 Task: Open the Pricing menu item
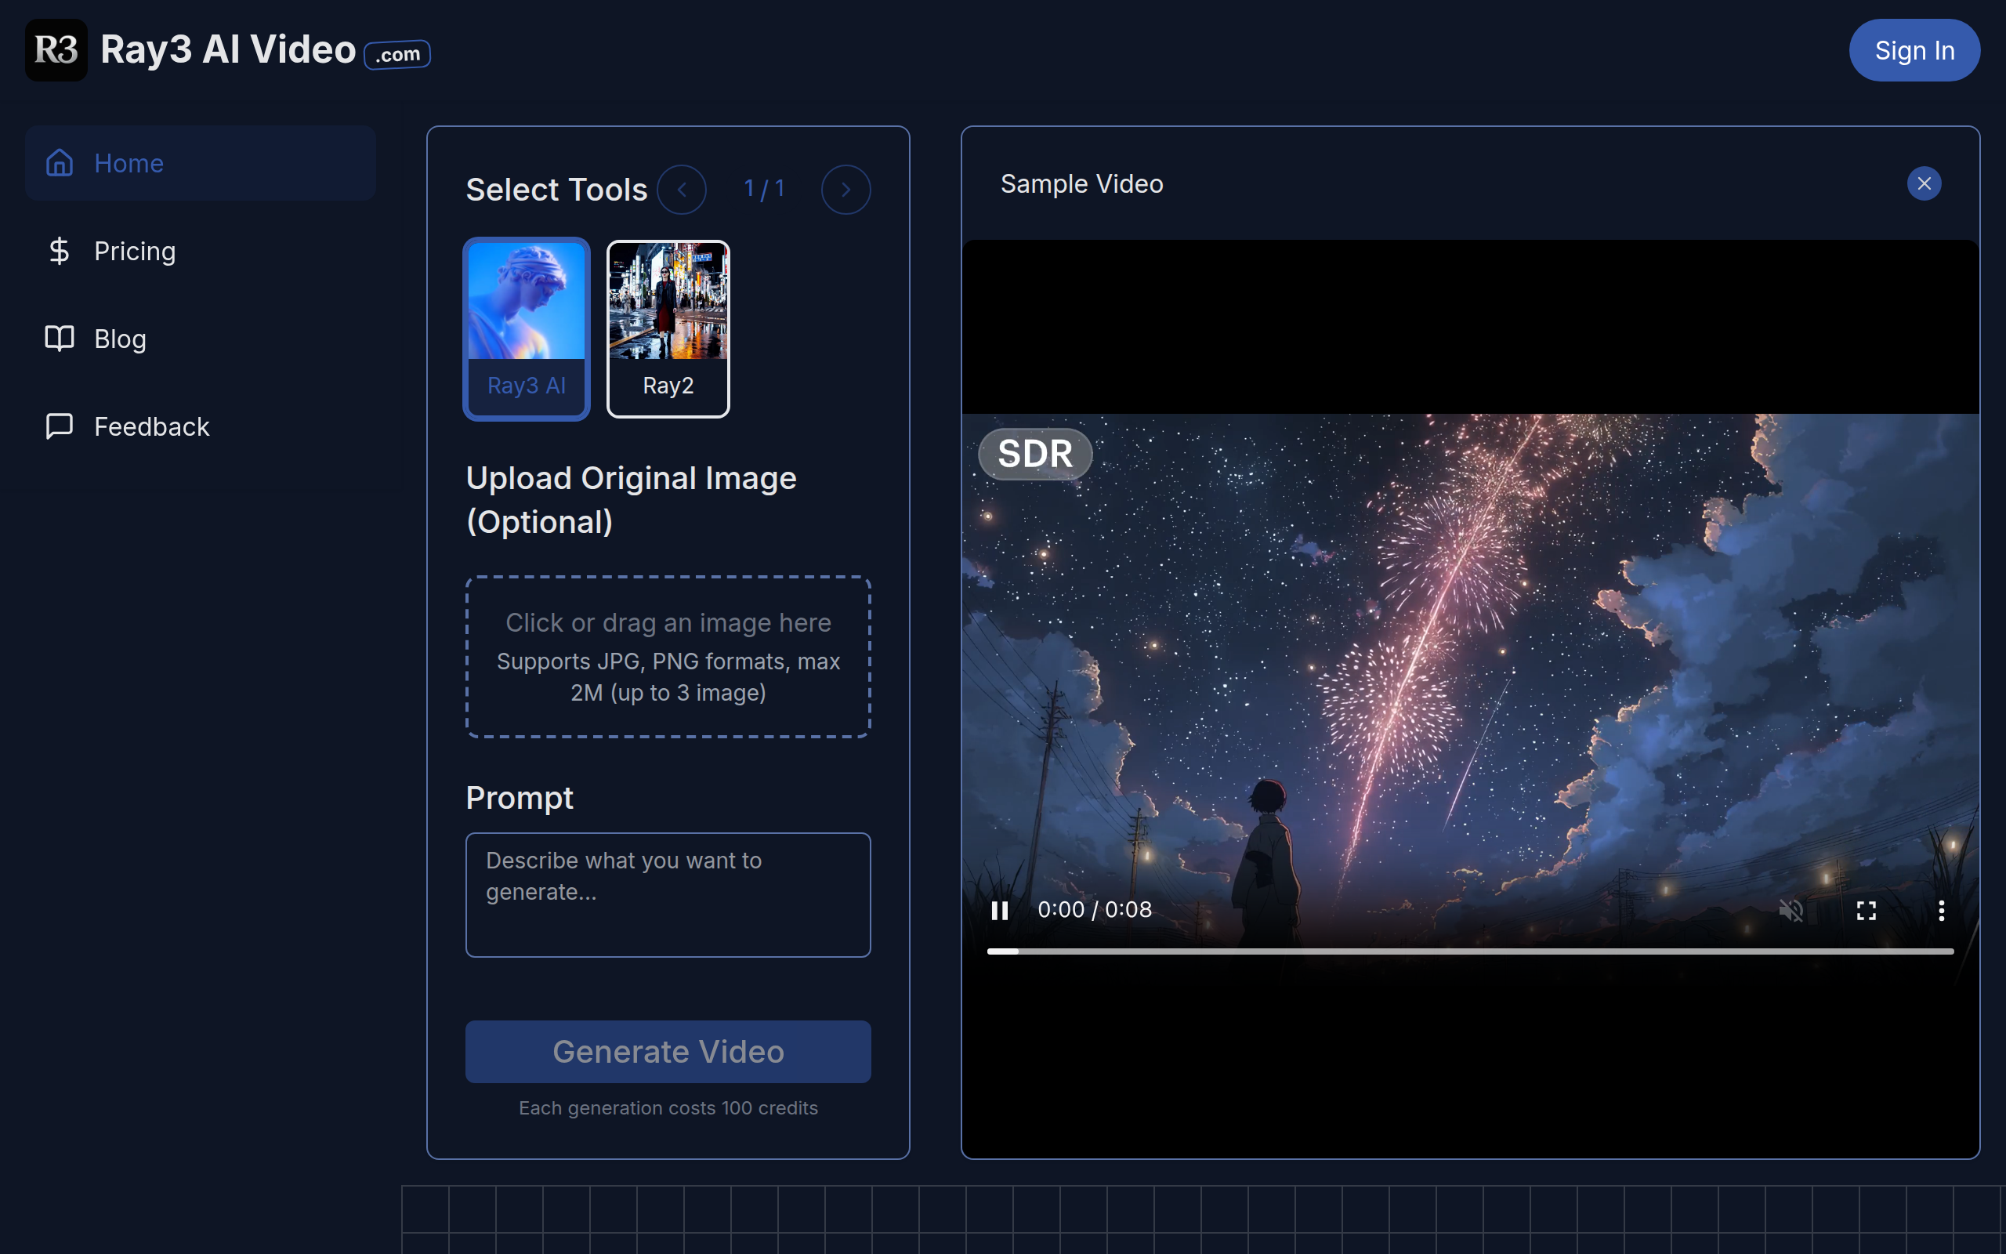(134, 251)
